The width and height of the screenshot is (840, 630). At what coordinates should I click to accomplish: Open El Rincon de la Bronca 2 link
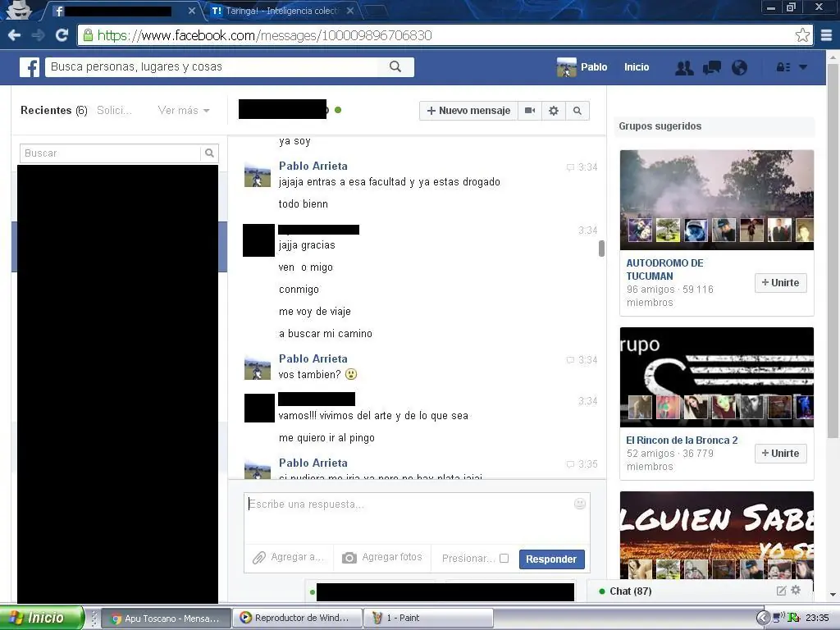click(682, 441)
